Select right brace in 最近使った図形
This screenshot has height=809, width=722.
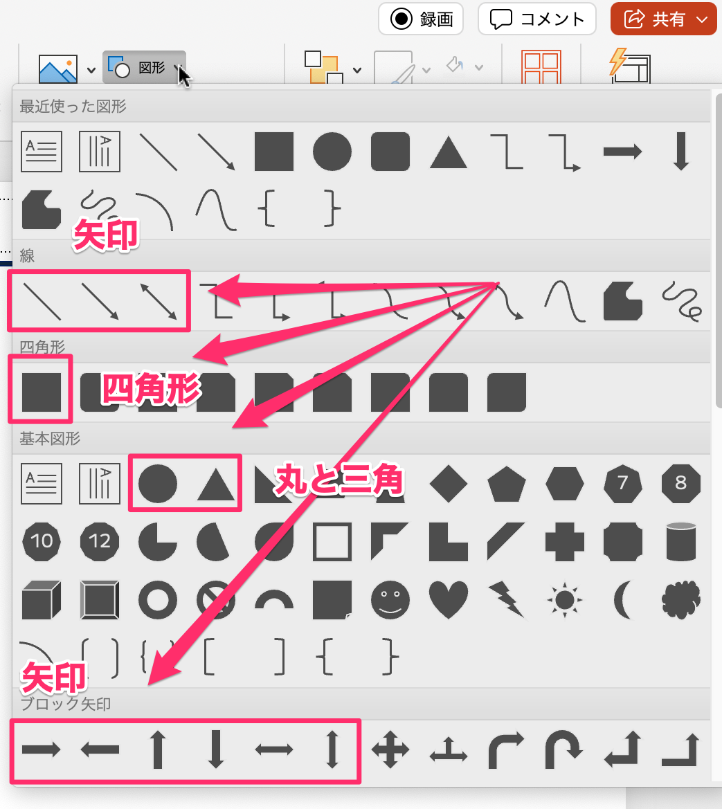tap(332, 209)
